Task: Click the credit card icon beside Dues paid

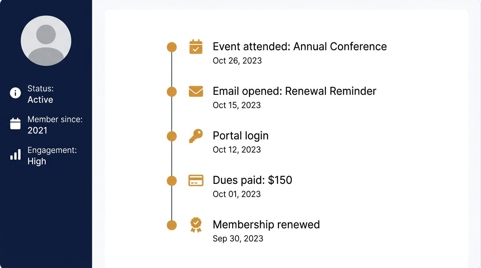Action: click(196, 180)
